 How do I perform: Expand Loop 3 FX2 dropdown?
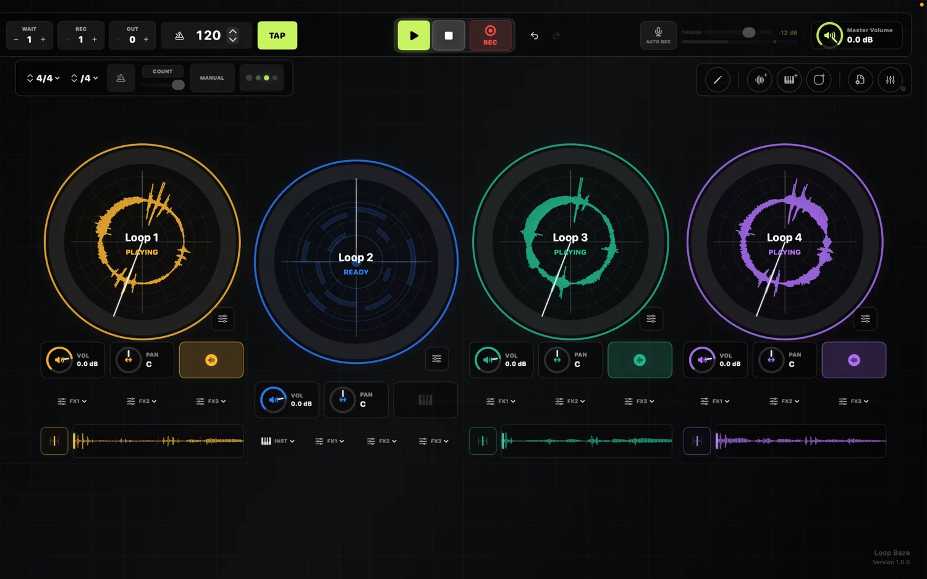(570, 401)
